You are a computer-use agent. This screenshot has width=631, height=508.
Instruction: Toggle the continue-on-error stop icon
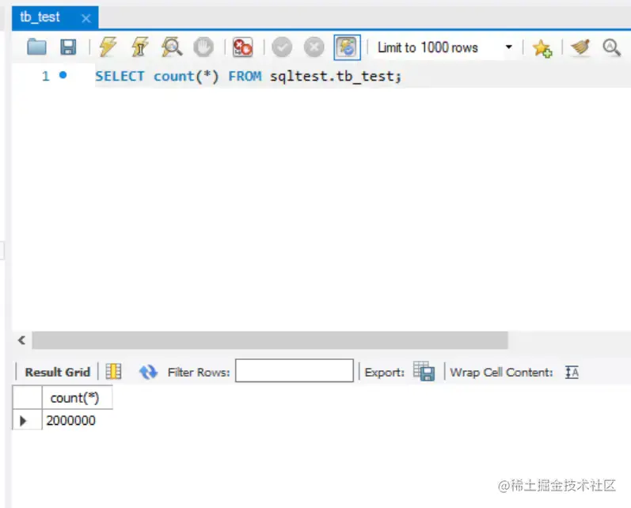[x=242, y=47]
